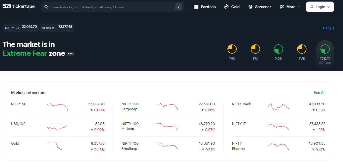Viewport: 343px width, 167px height.
Task: Expand the More menu chevron
Action: pyautogui.click(x=299, y=7)
